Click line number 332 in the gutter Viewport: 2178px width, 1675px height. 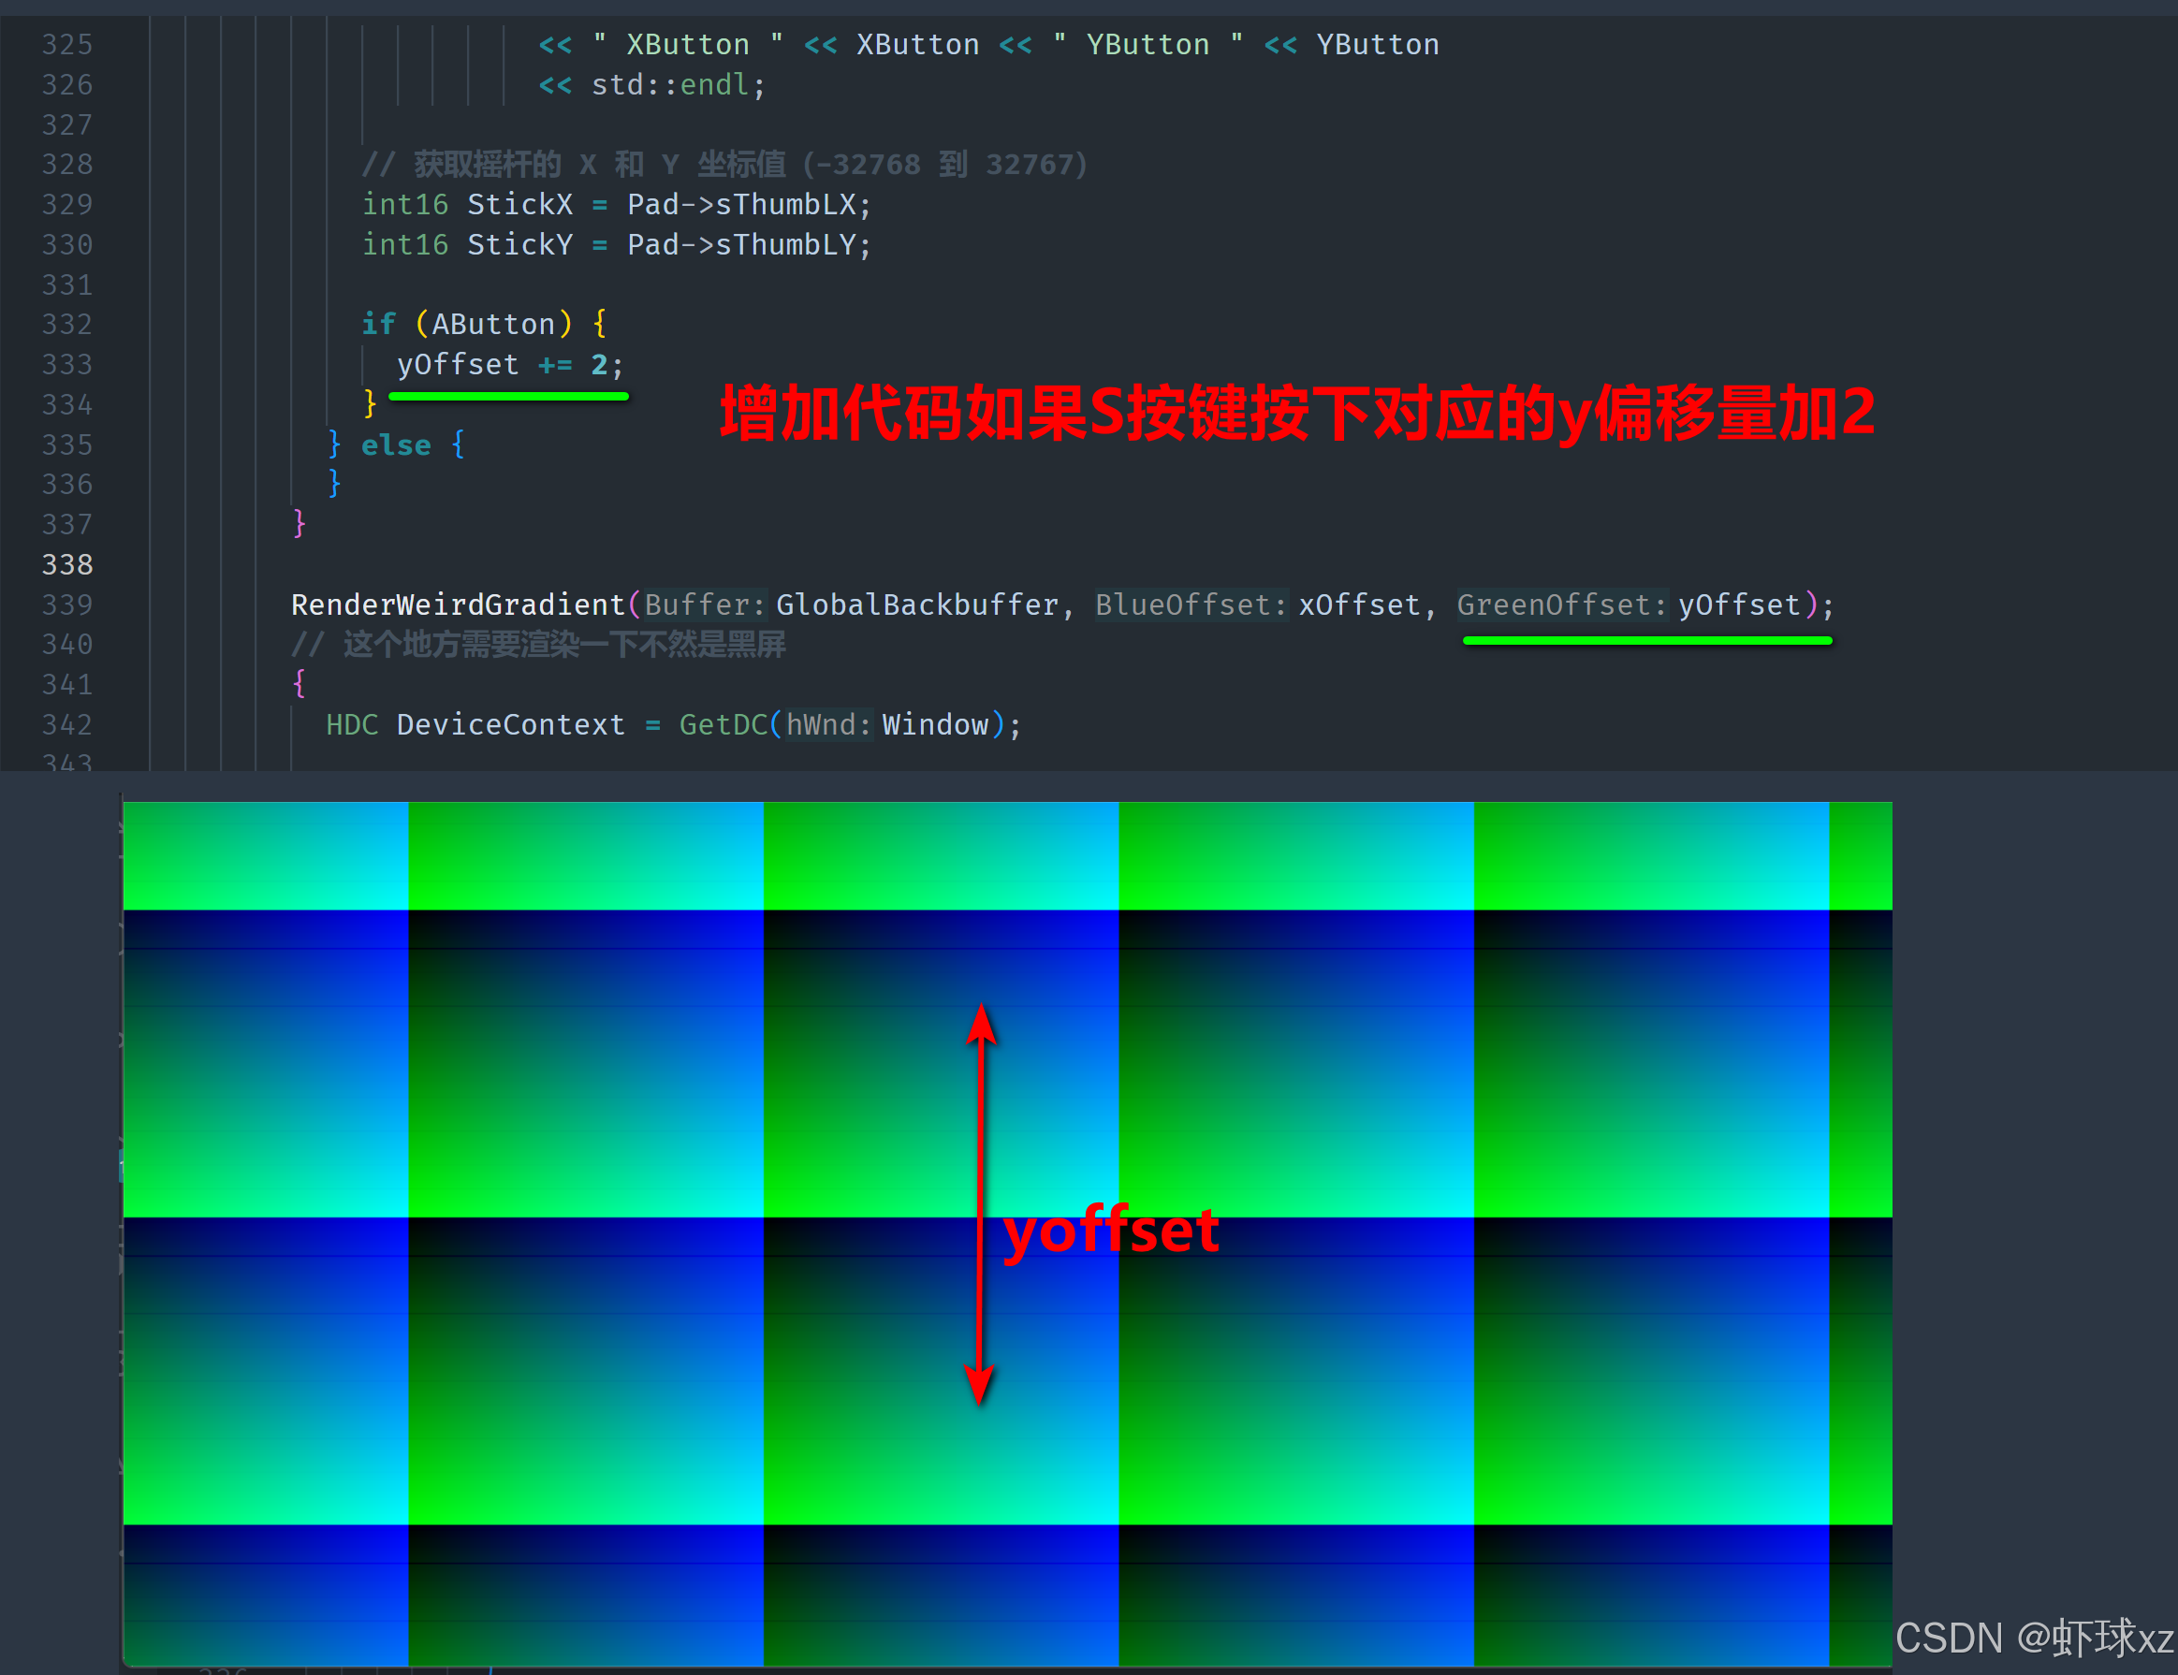66,324
